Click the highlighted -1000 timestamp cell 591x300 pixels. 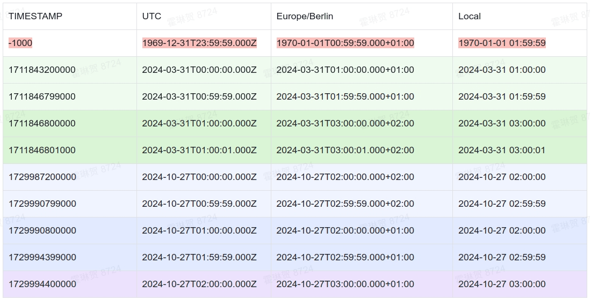click(20, 43)
